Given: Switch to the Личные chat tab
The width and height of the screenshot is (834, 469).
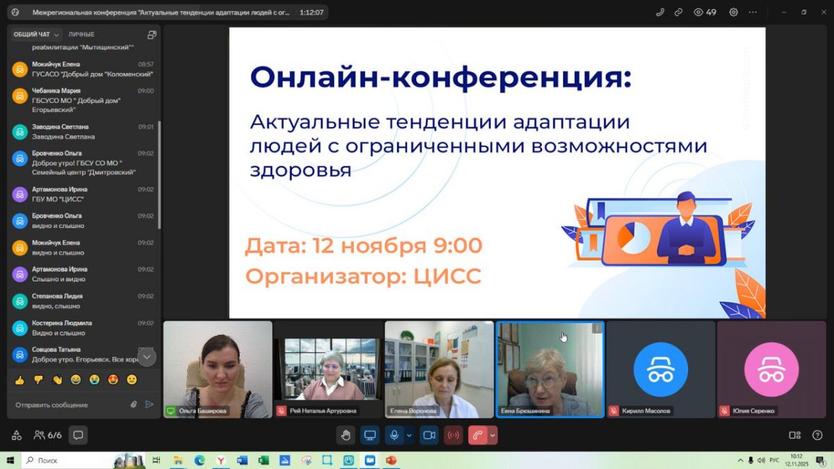Looking at the screenshot, I should click(x=81, y=35).
